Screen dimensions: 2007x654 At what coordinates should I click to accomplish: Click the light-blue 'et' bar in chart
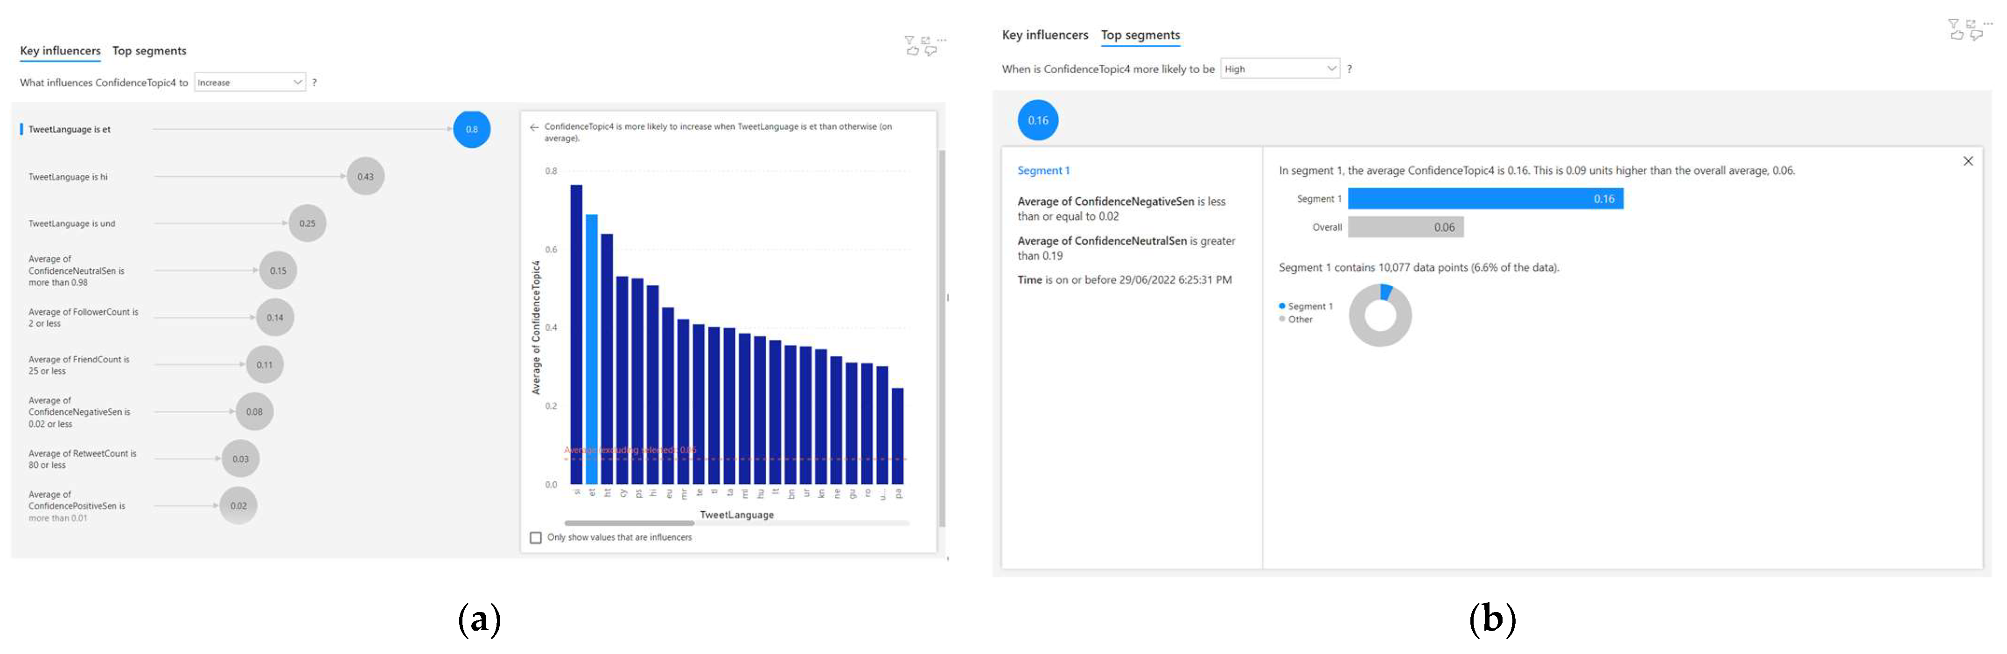tap(591, 350)
